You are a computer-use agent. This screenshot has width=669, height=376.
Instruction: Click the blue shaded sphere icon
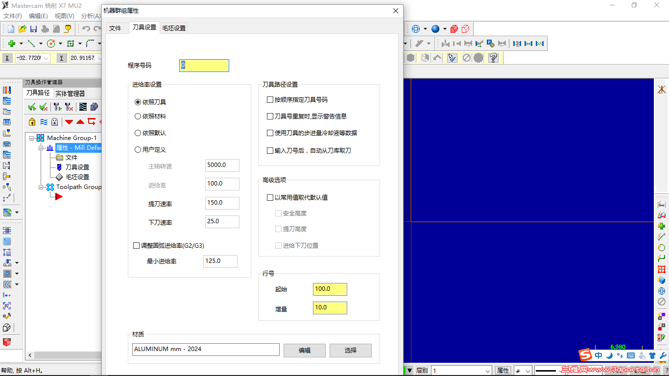(435, 29)
